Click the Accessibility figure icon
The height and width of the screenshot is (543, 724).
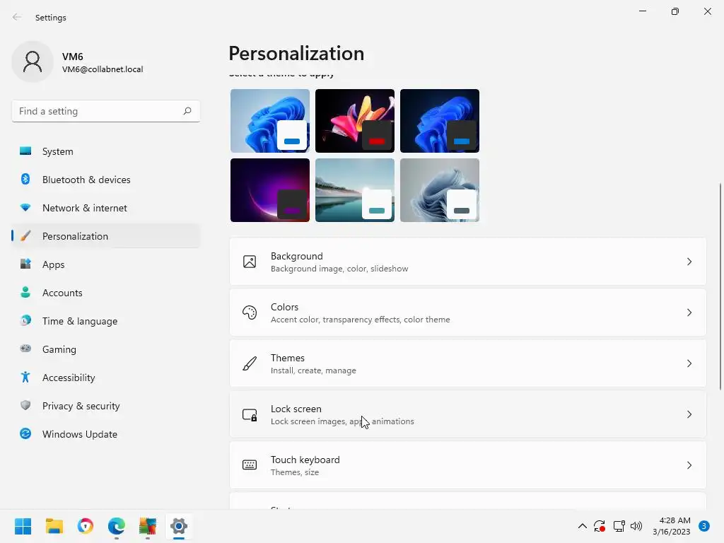click(x=25, y=378)
